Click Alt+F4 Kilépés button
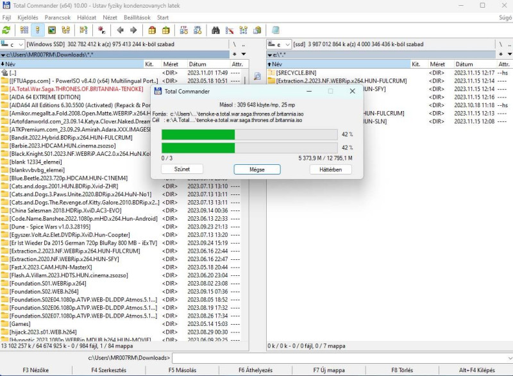This screenshot has height=376, width=513. (476, 370)
